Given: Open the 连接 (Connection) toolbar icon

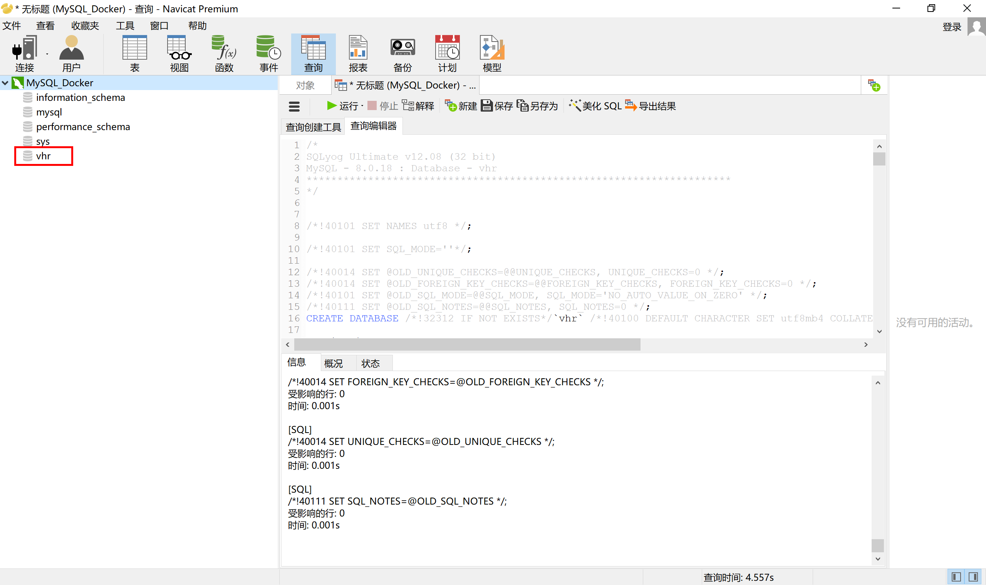Looking at the screenshot, I should 24,53.
